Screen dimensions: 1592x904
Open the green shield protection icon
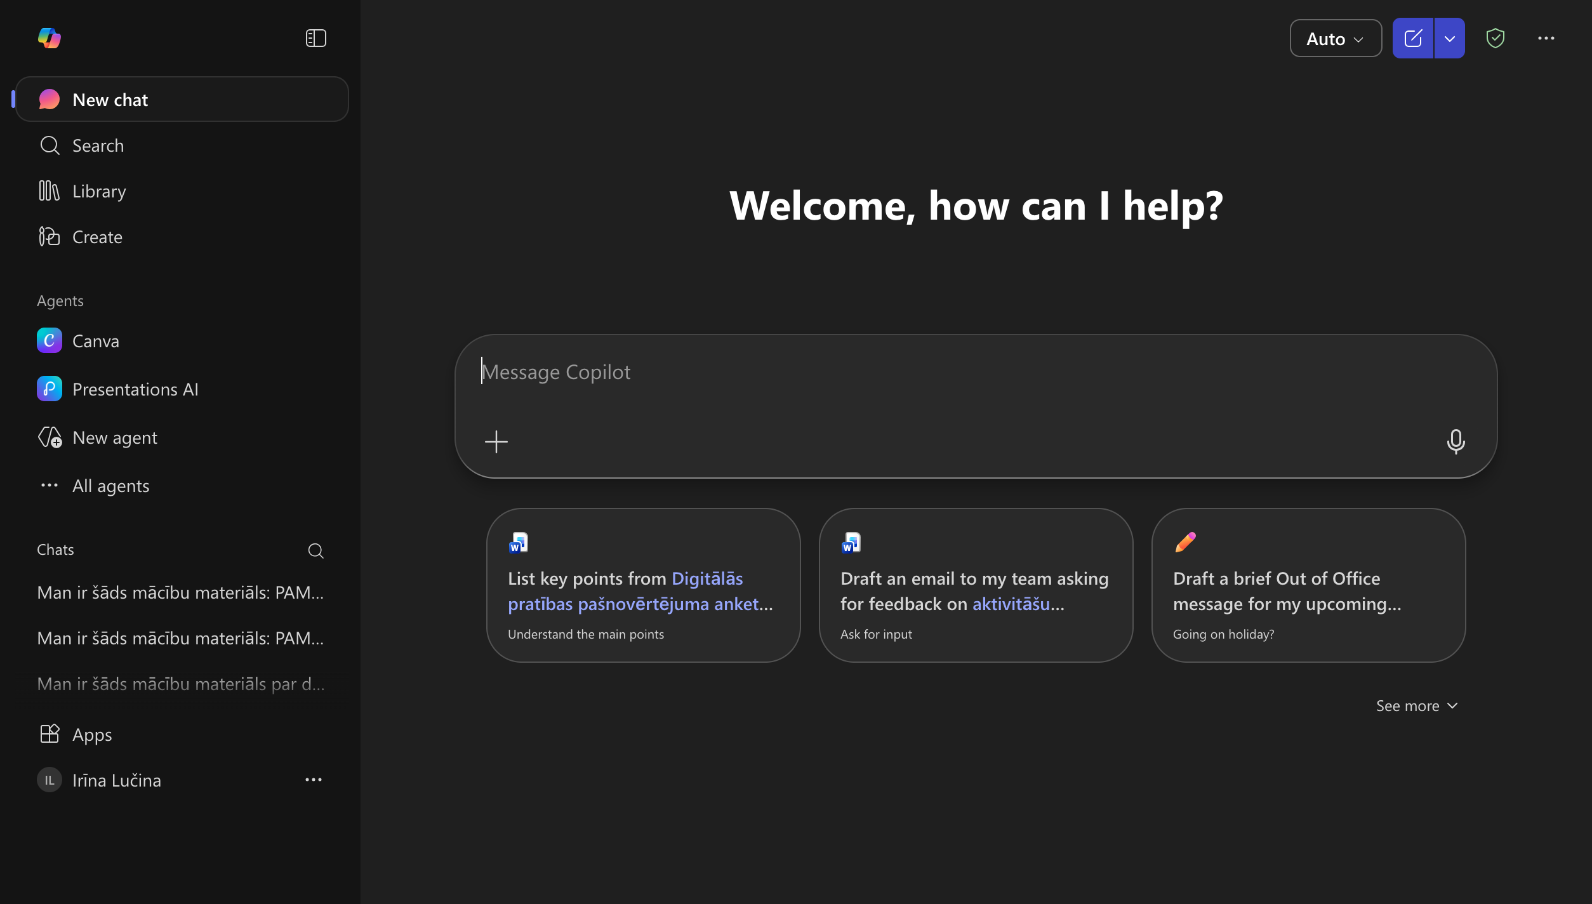(x=1495, y=38)
